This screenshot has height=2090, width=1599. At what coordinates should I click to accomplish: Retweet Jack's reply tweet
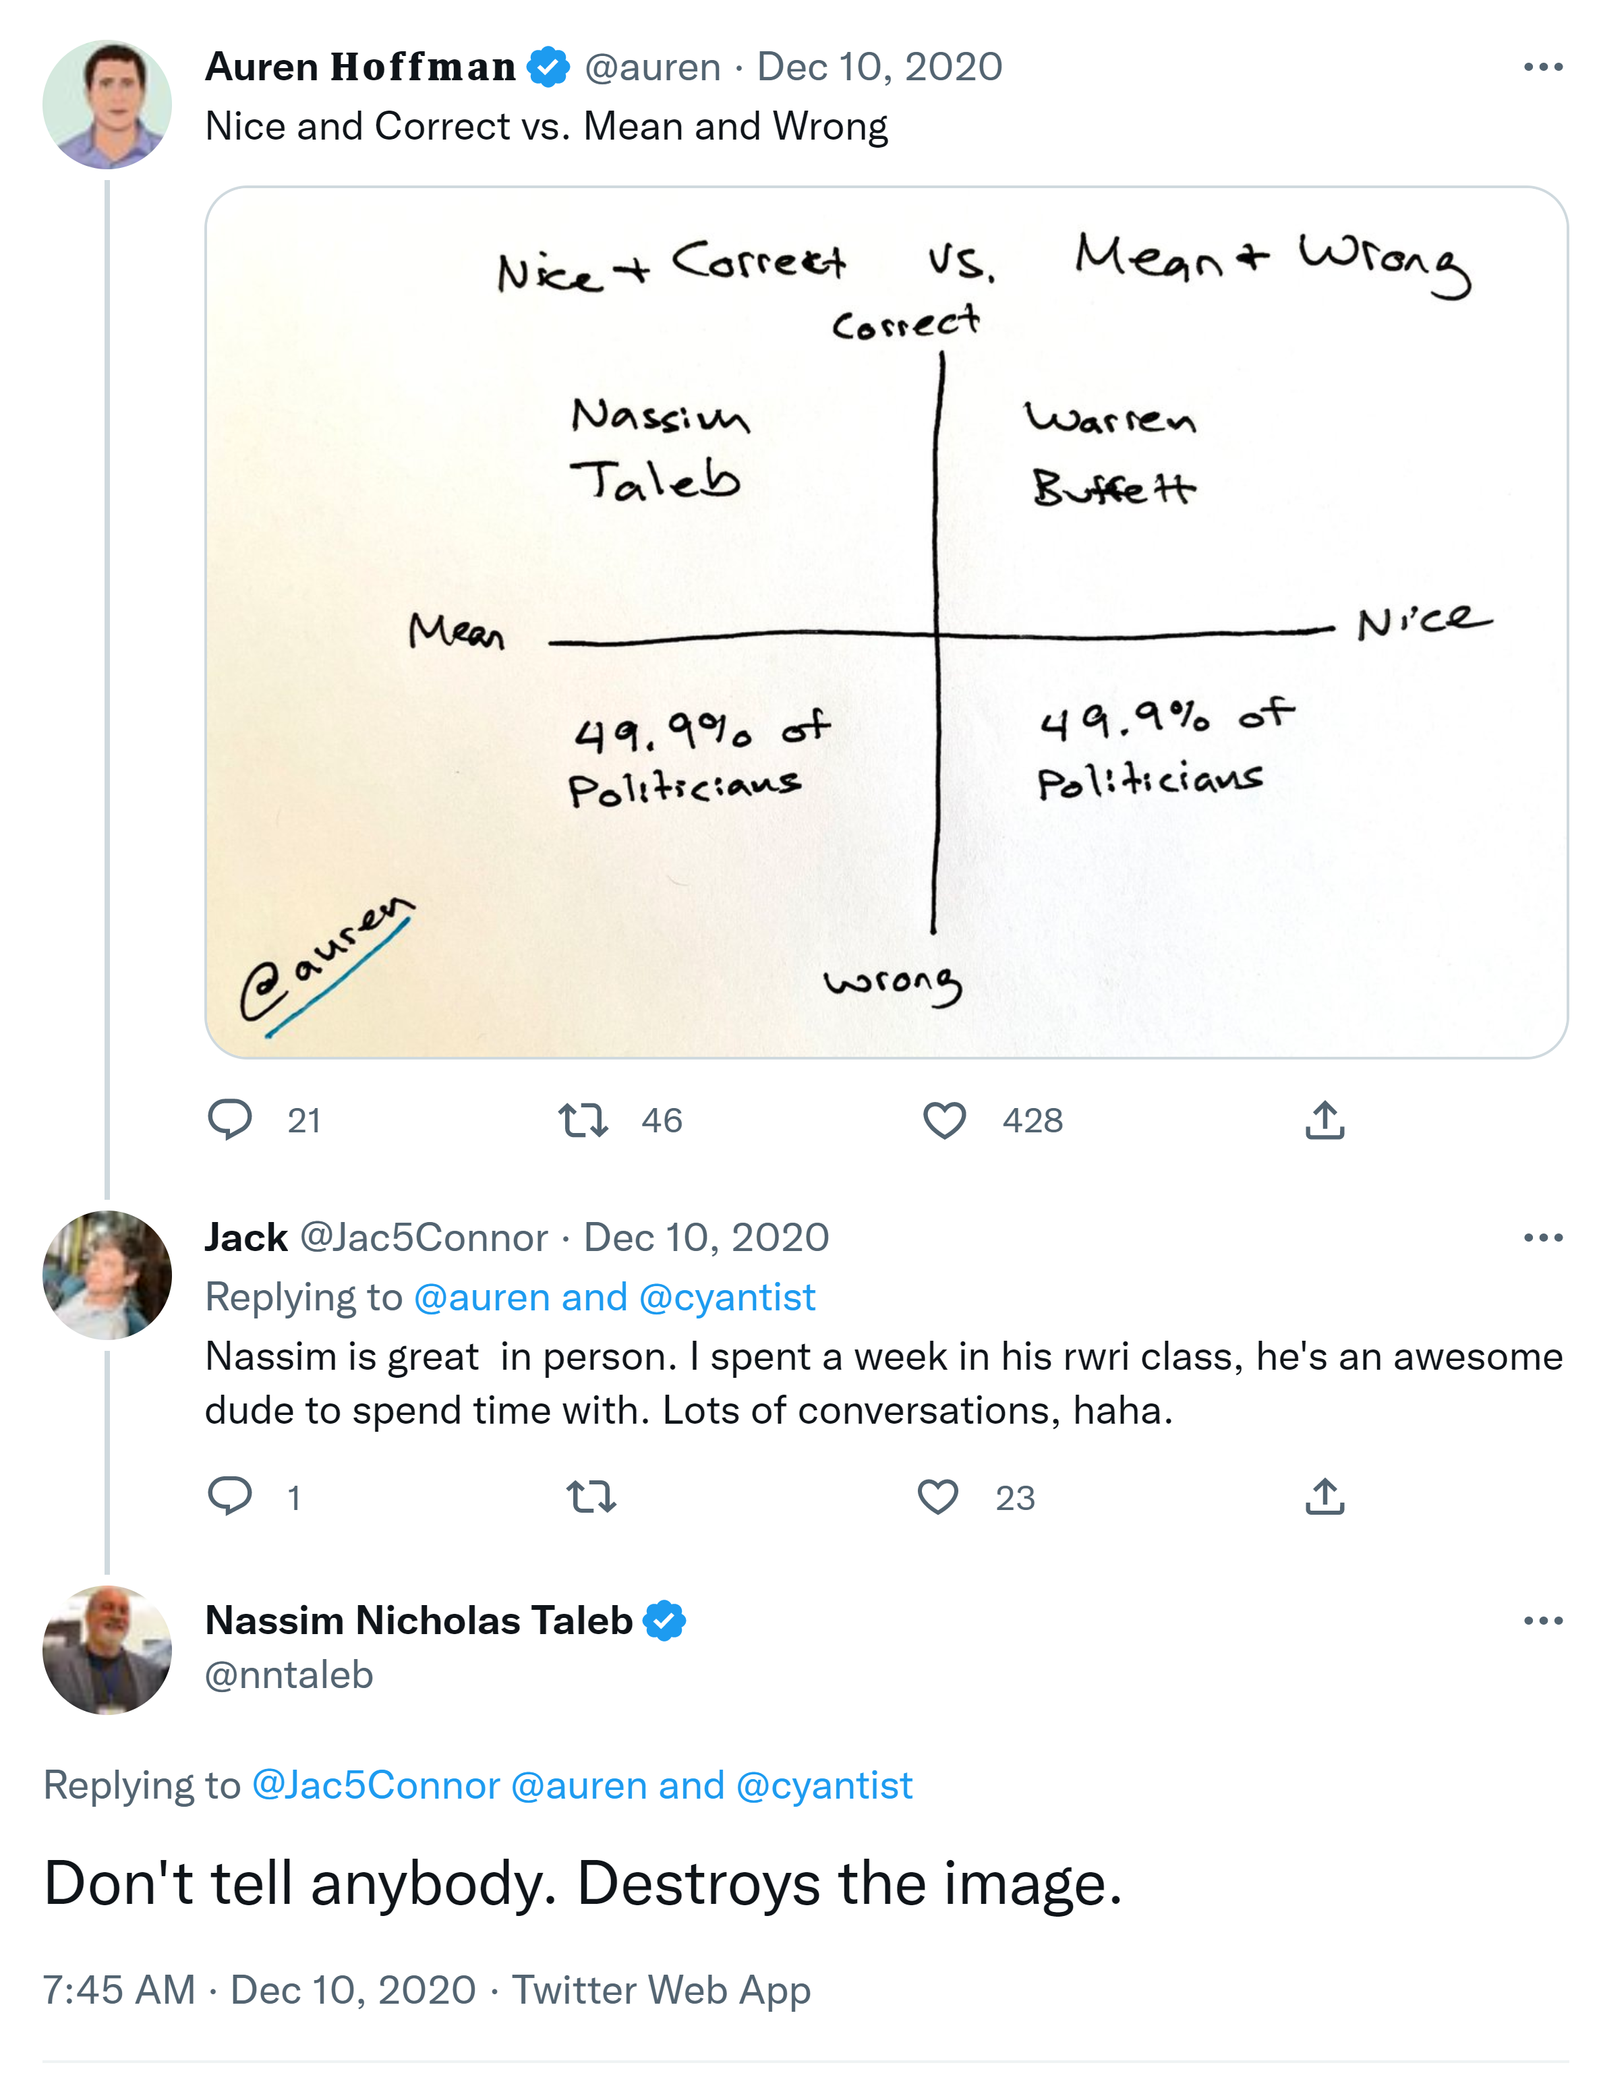tap(591, 1496)
